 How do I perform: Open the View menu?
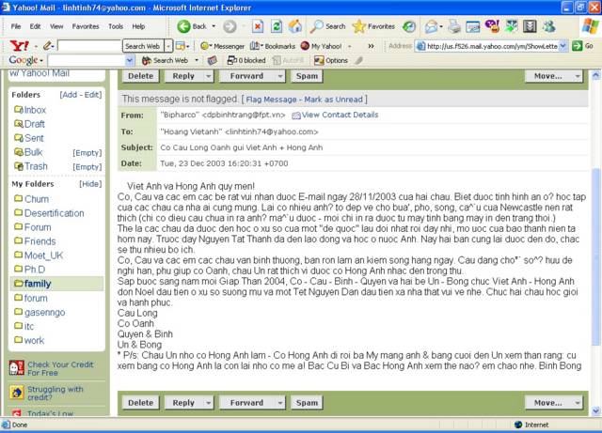(x=56, y=26)
